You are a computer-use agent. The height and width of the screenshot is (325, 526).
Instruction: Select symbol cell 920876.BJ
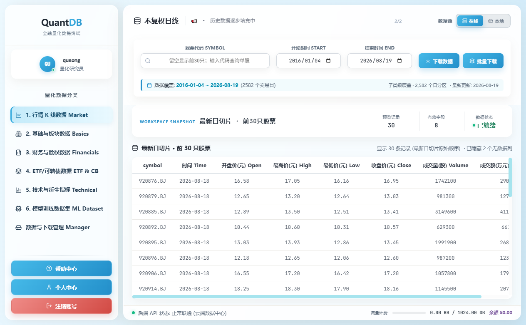[x=152, y=181]
